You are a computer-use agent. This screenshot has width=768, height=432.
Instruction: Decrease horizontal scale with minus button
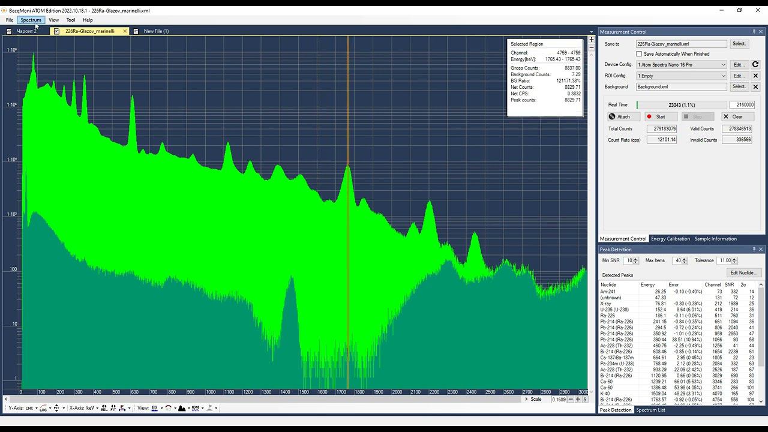pos(571,399)
